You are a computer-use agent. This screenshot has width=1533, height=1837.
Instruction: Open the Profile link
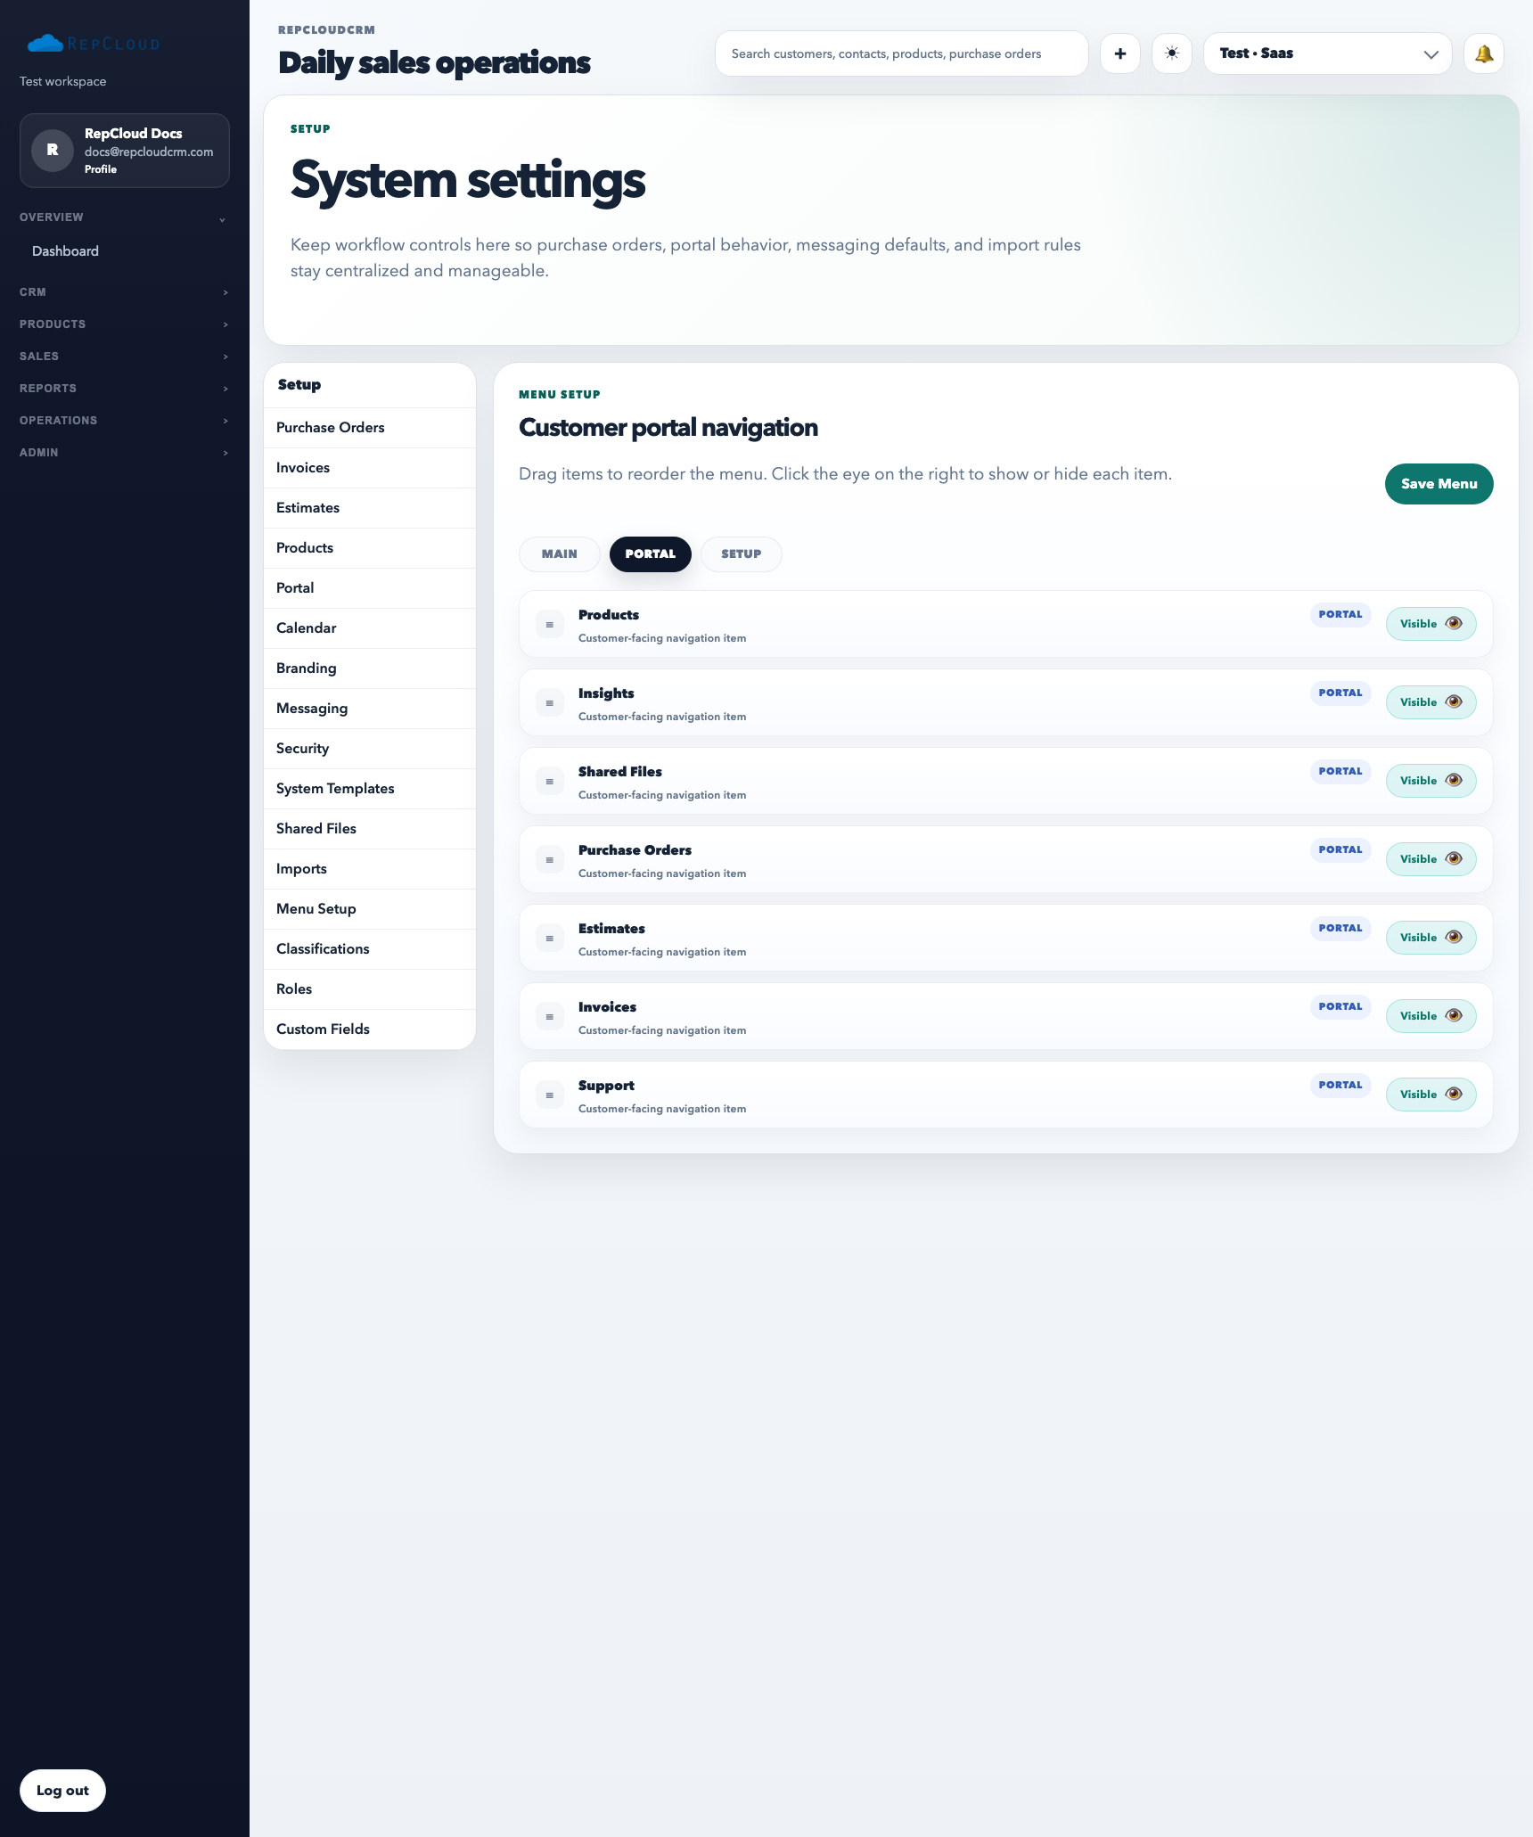101,169
